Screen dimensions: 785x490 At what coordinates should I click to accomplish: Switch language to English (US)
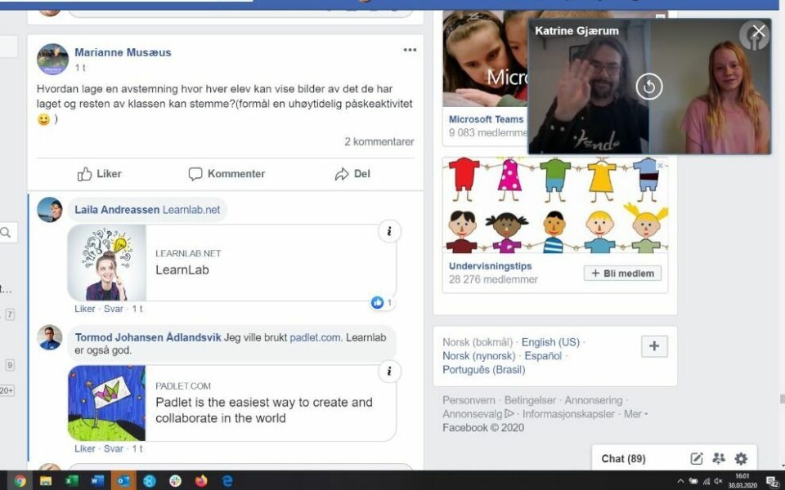[550, 342]
